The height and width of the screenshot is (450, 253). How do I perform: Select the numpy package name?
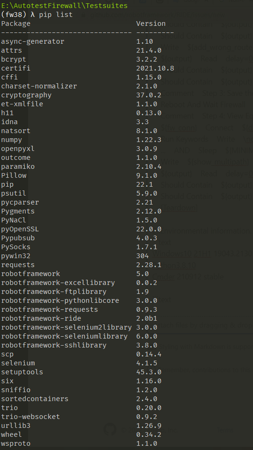coord(11,140)
